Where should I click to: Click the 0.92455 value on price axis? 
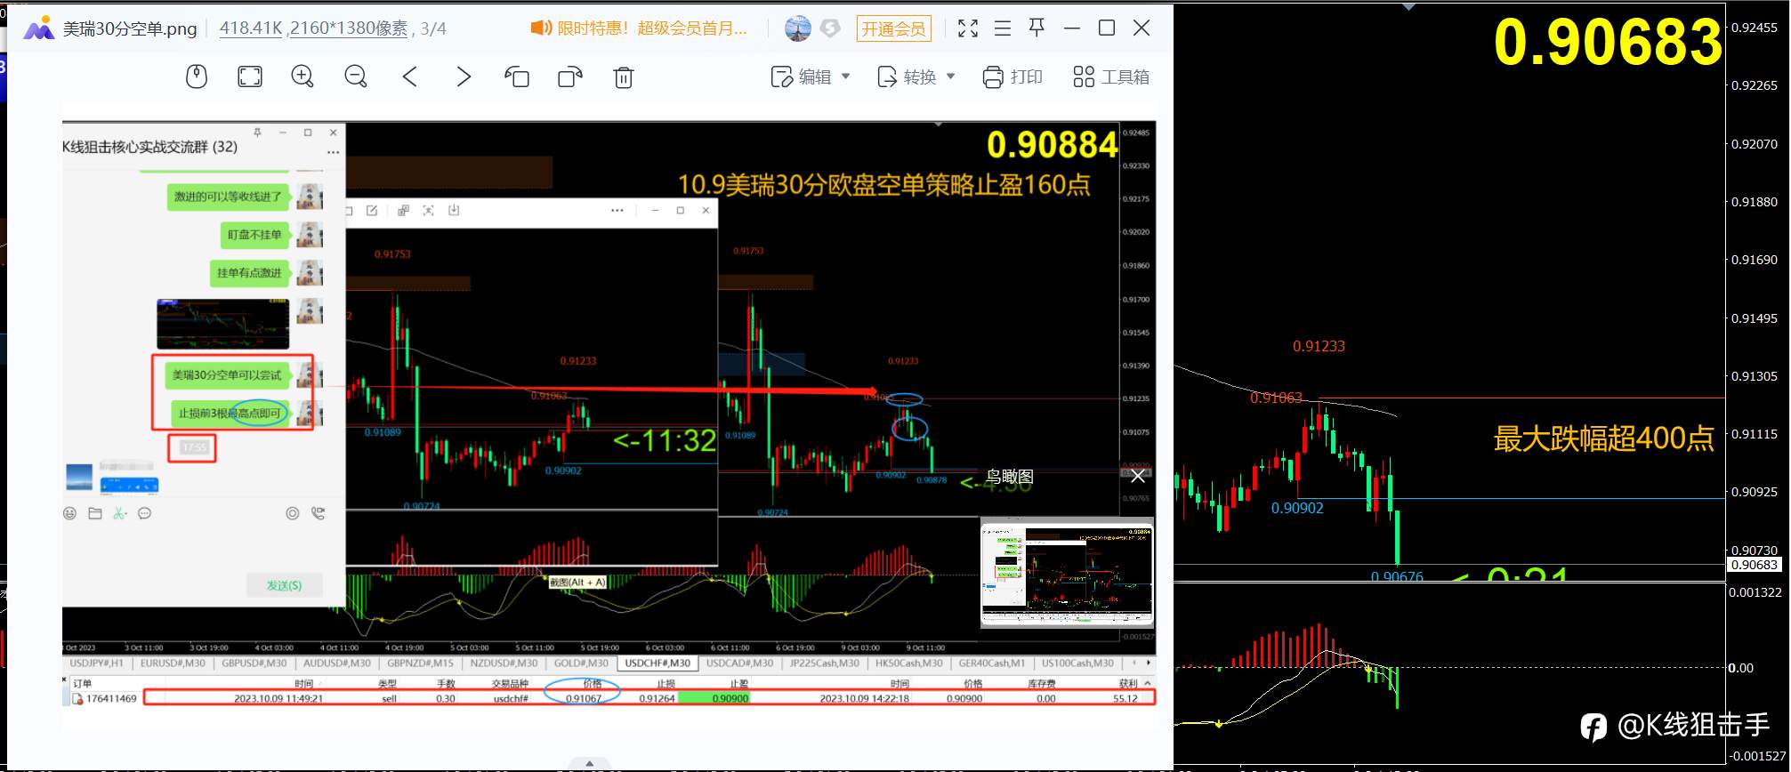[x=1755, y=28]
